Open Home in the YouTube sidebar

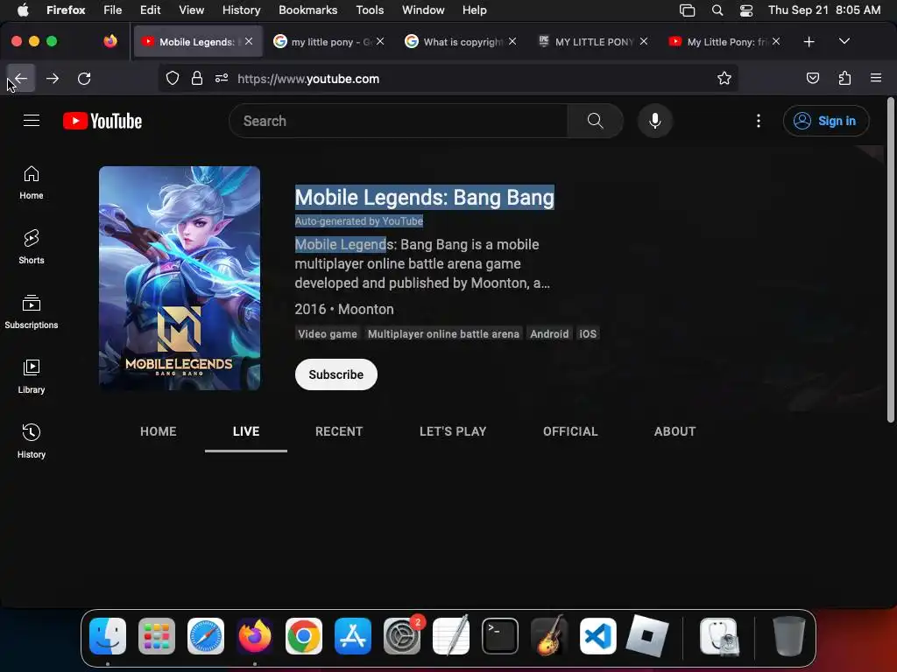tap(32, 182)
